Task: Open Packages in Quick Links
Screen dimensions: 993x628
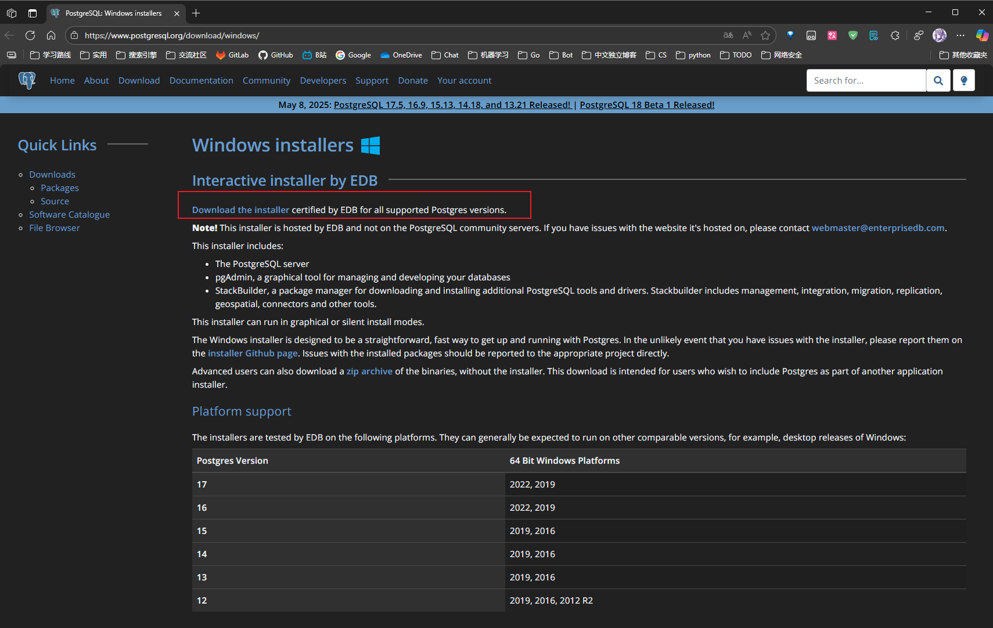Action: pyautogui.click(x=60, y=188)
